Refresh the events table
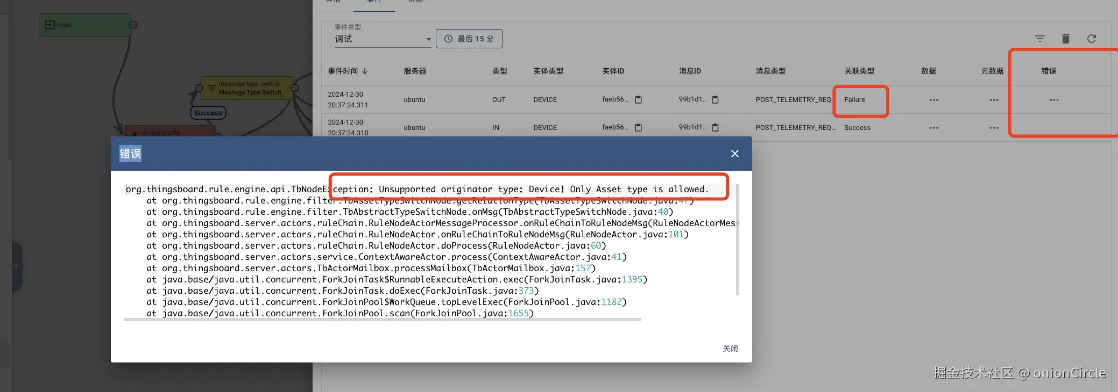 point(1091,39)
